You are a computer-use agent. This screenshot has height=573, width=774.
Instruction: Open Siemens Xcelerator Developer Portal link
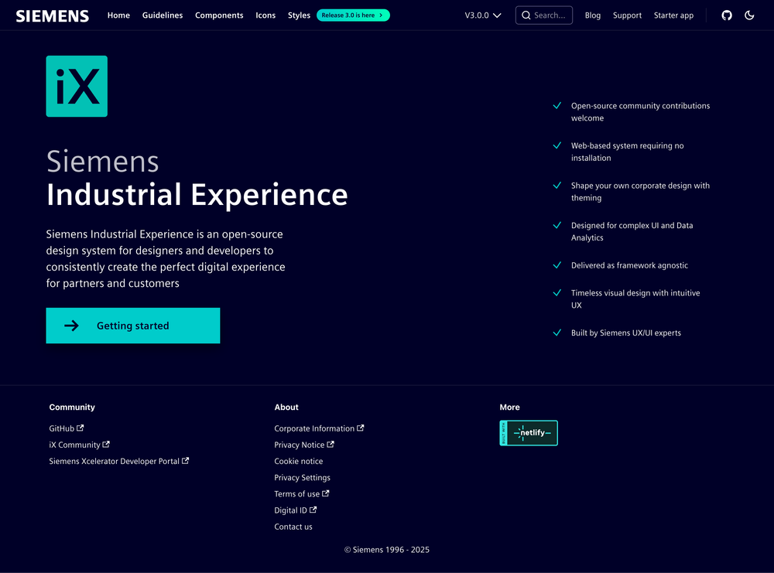(x=119, y=461)
